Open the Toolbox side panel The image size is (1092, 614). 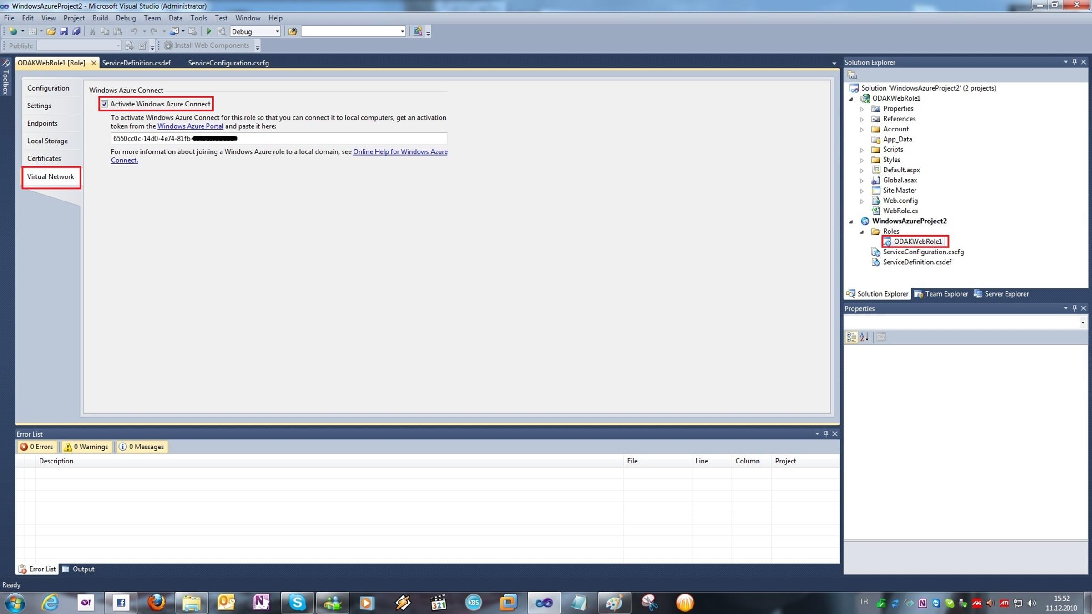point(5,76)
